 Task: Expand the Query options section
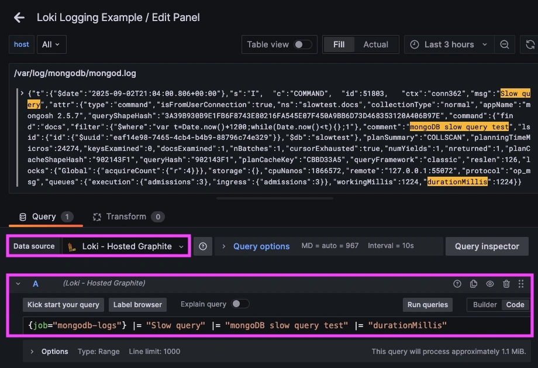click(261, 246)
